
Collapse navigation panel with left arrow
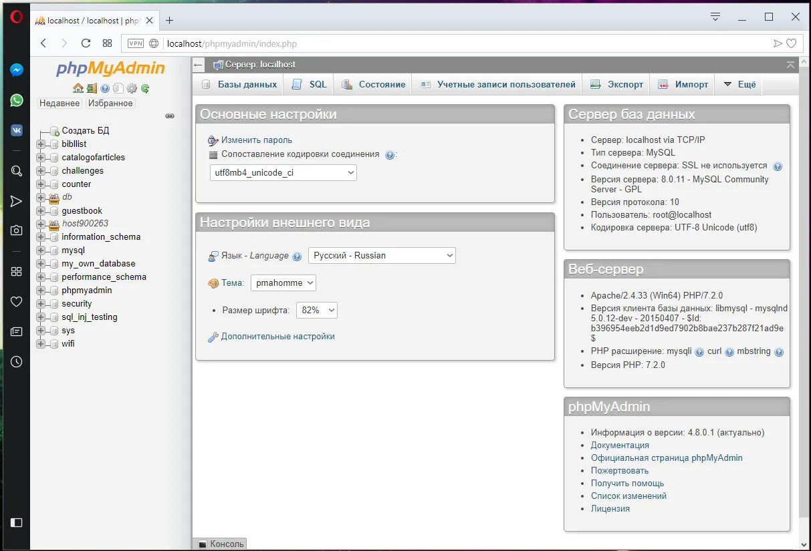(199, 65)
